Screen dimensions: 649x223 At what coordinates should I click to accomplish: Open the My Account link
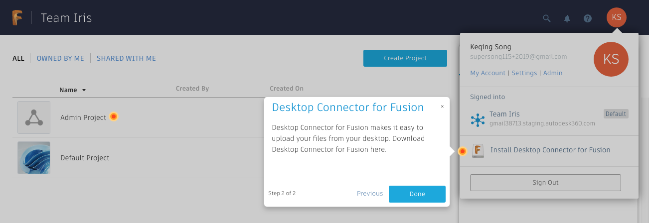coord(487,73)
